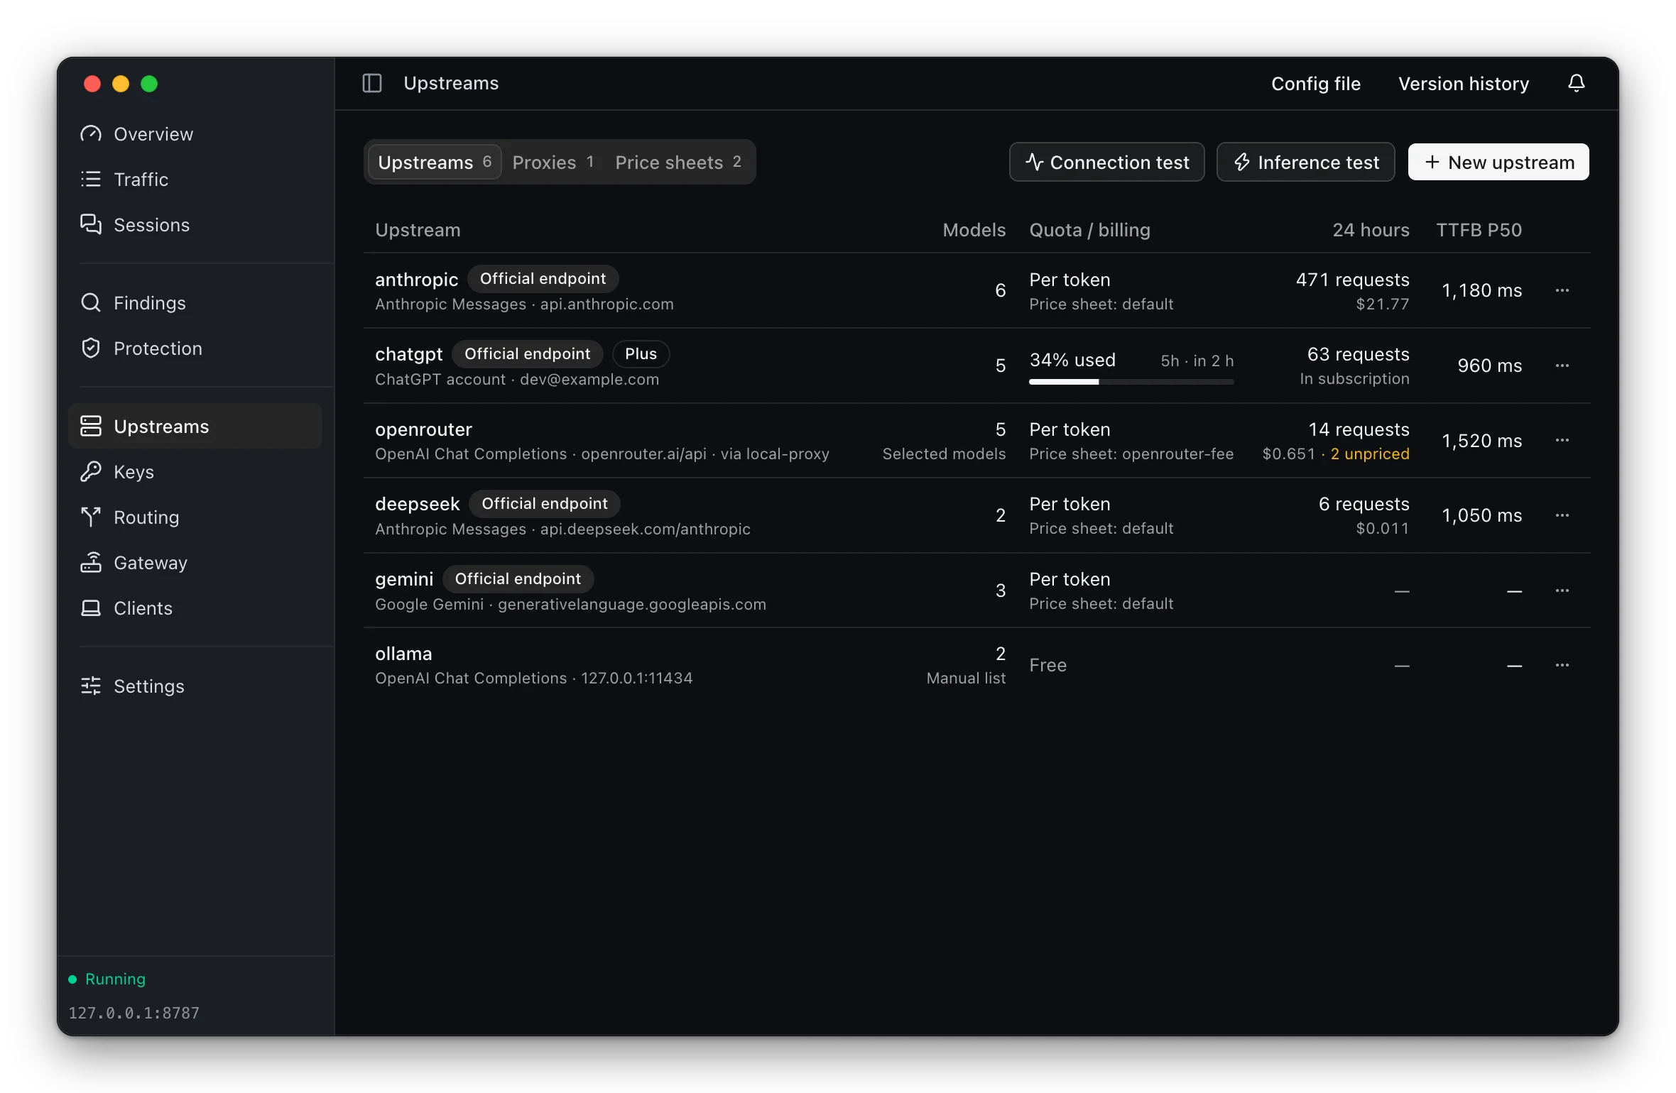This screenshot has height=1093, width=1676.
Task: Click the Upstreams server icon
Action: 91,426
